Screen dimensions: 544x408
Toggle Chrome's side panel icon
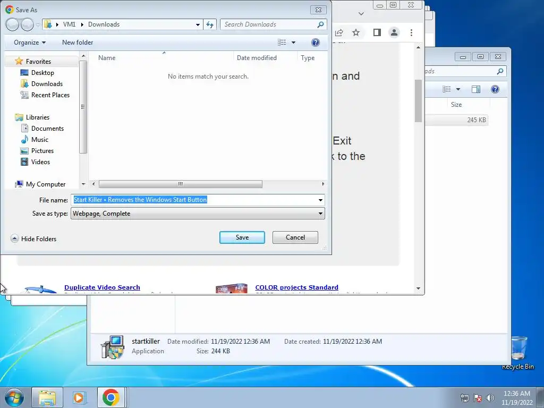(377, 32)
